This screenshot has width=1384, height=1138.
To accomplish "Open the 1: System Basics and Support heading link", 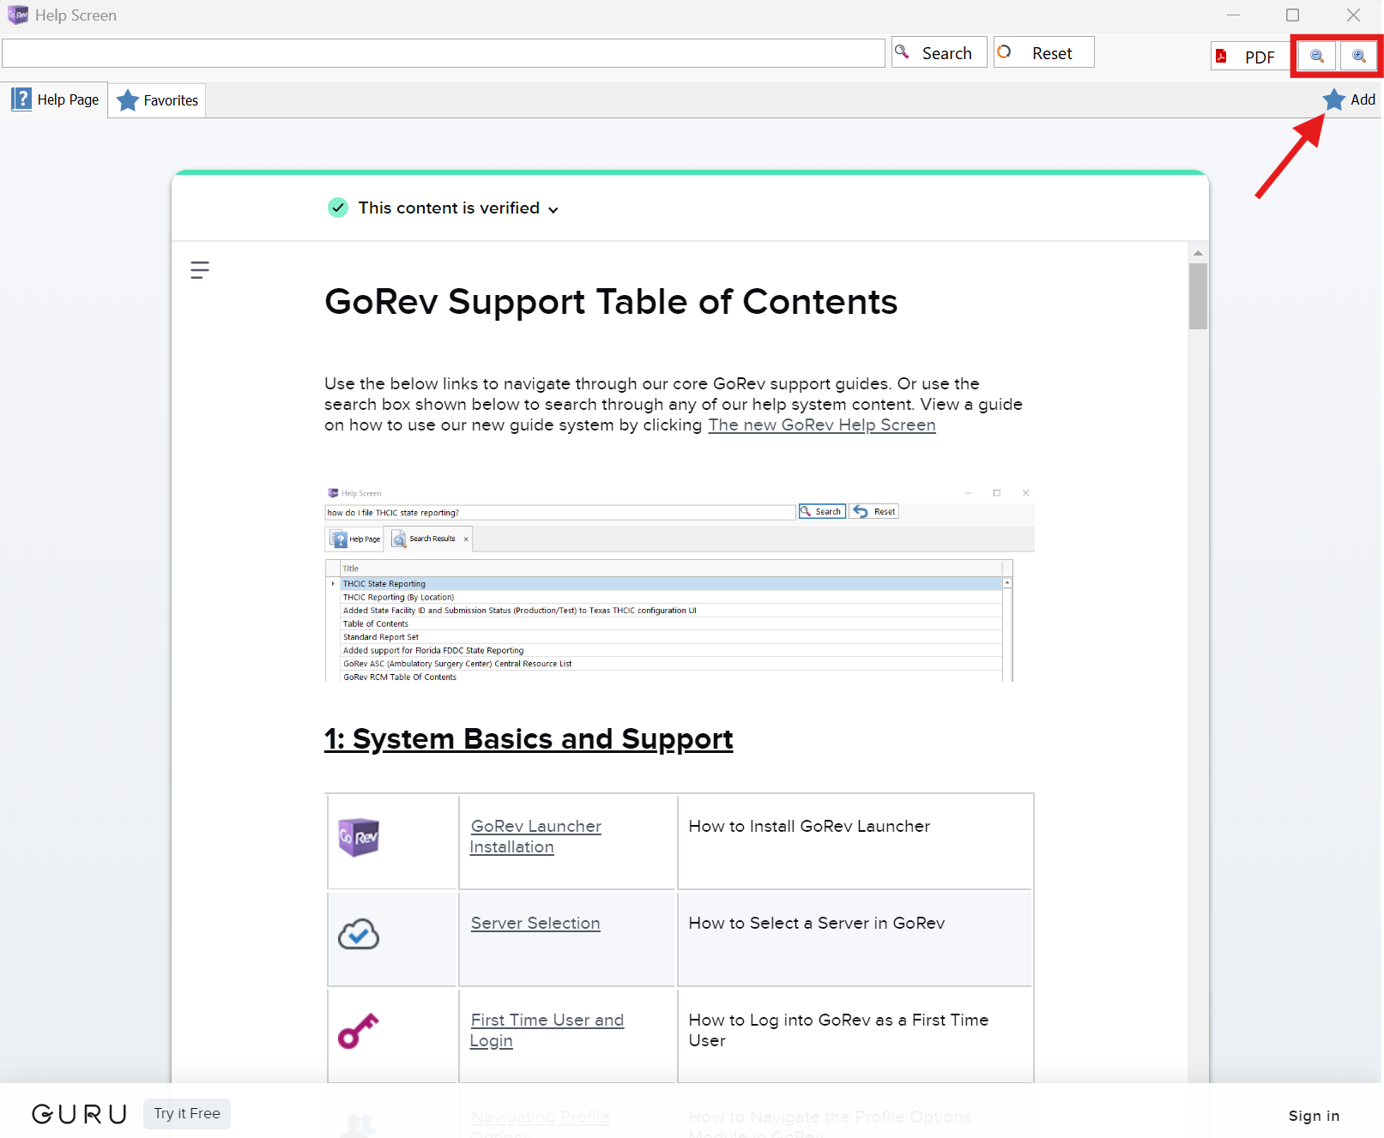I will pos(529,739).
